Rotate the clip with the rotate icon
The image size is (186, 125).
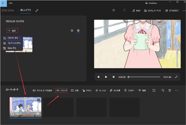coord(163,90)
